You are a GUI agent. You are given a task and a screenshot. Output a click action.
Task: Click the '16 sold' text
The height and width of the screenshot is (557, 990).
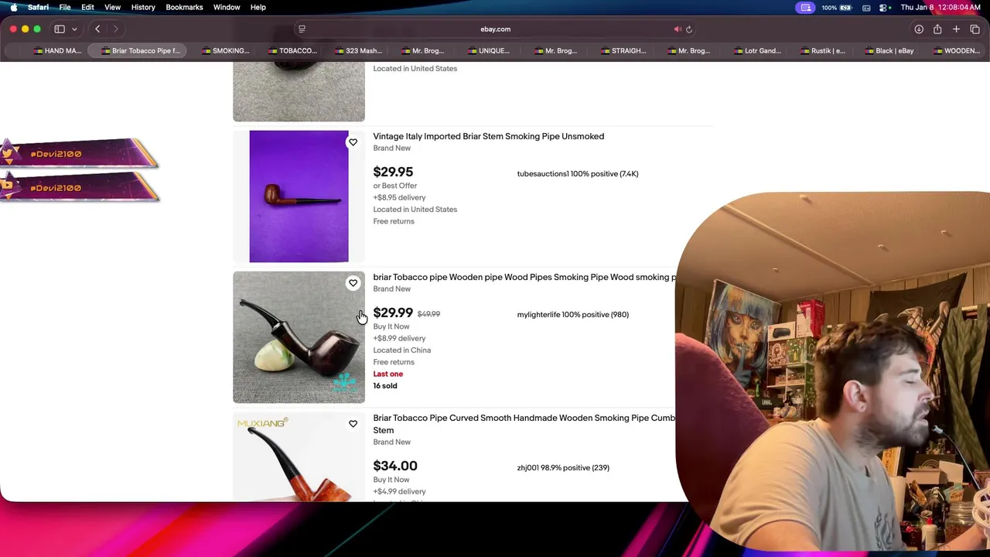pyautogui.click(x=385, y=386)
